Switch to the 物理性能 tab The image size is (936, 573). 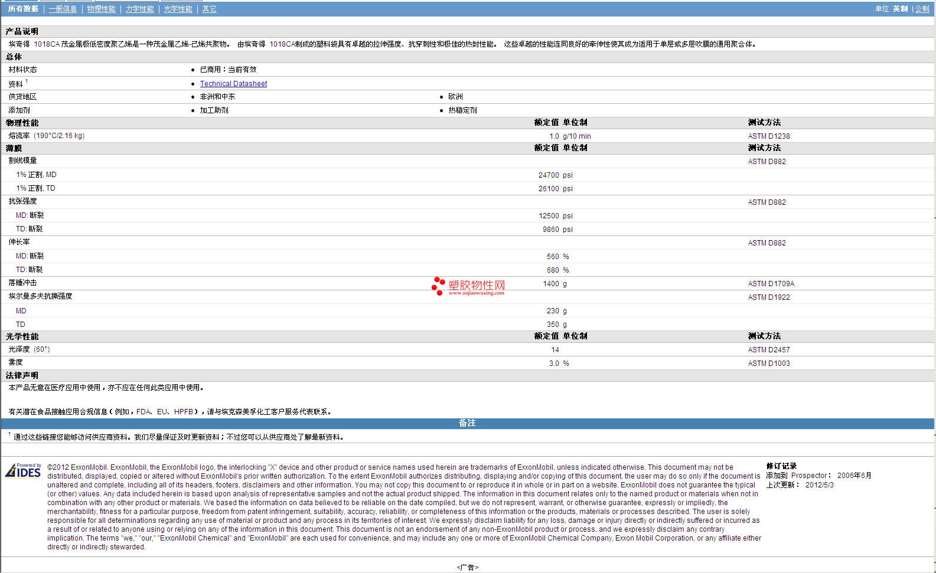102,9
